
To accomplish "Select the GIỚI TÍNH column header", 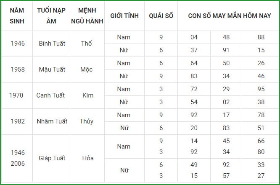I will (x=124, y=16).
